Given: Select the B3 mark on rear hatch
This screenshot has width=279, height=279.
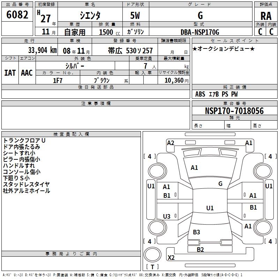Looking at the screenshot, I should [x=196, y=232].
